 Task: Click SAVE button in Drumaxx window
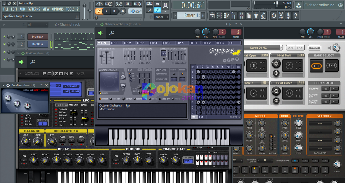tap(300, 48)
